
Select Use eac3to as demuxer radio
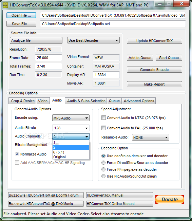coord(103,156)
